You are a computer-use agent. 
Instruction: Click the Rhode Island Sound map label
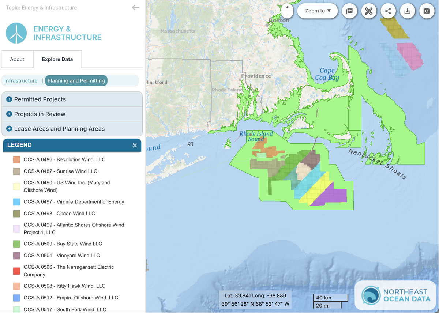click(x=256, y=136)
